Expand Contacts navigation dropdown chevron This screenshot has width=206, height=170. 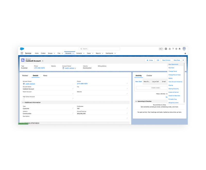tap(84, 53)
